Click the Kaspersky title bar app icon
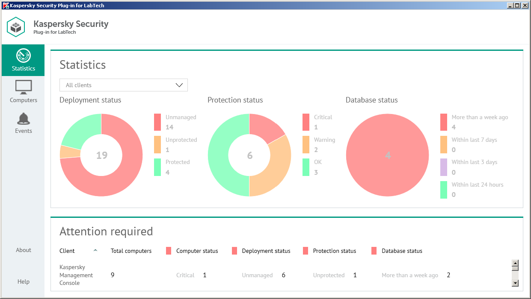The height and width of the screenshot is (299, 531). pyautogui.click(x=6, y=6)
